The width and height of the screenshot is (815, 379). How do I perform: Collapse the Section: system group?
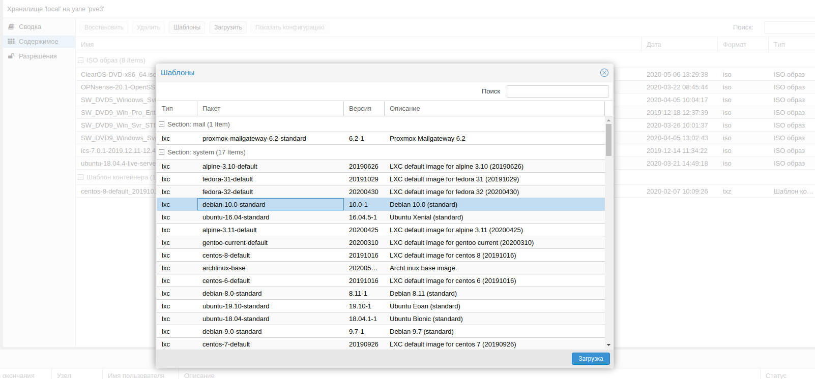coord(162,152)
